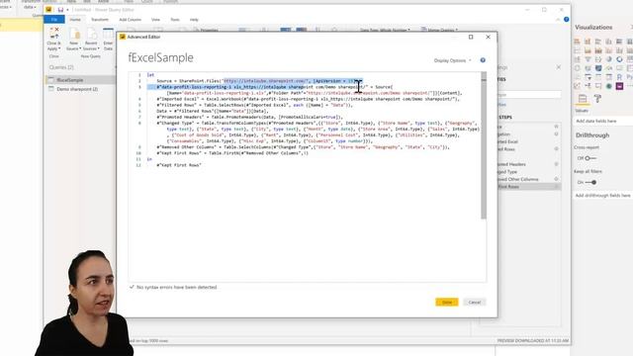
Task: Open the File tab
Action: (54, 20)
